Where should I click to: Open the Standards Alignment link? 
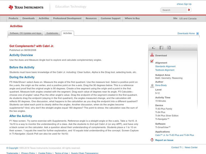pos(165,66)
